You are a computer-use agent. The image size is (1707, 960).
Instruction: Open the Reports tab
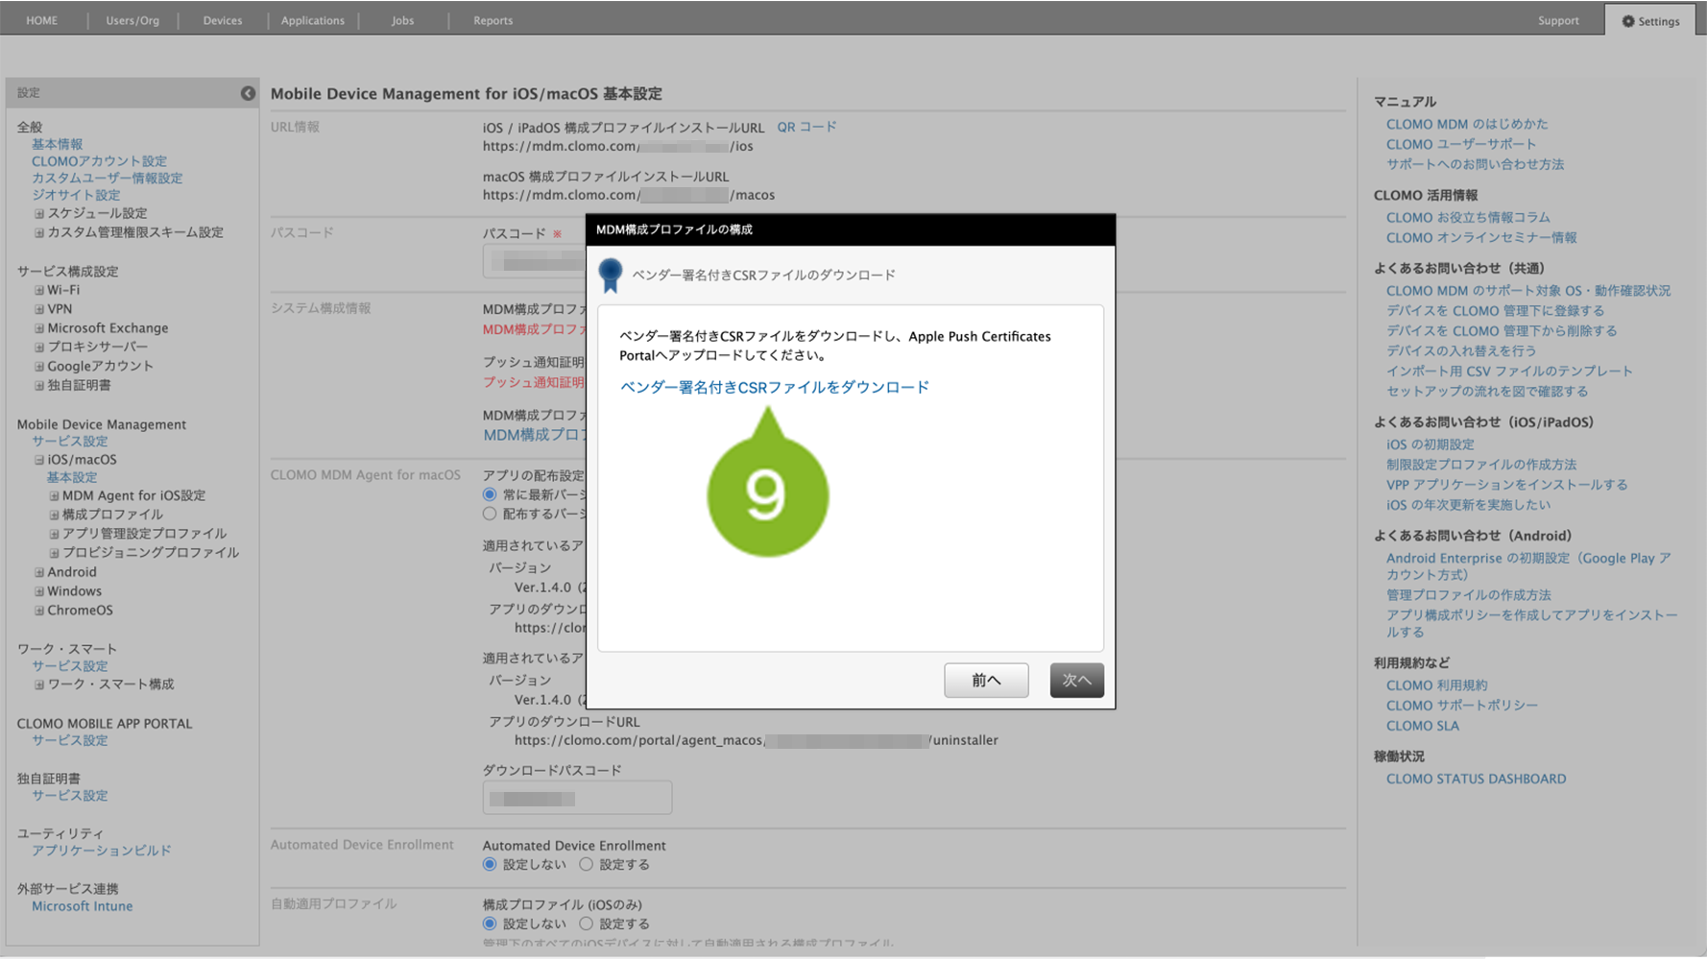[x=493, y=20]
